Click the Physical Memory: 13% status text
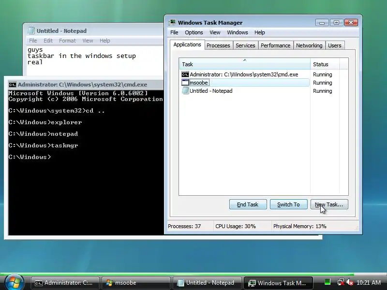Image resolution: width=387 pixels, height=290 pixels. coord(299,226)
